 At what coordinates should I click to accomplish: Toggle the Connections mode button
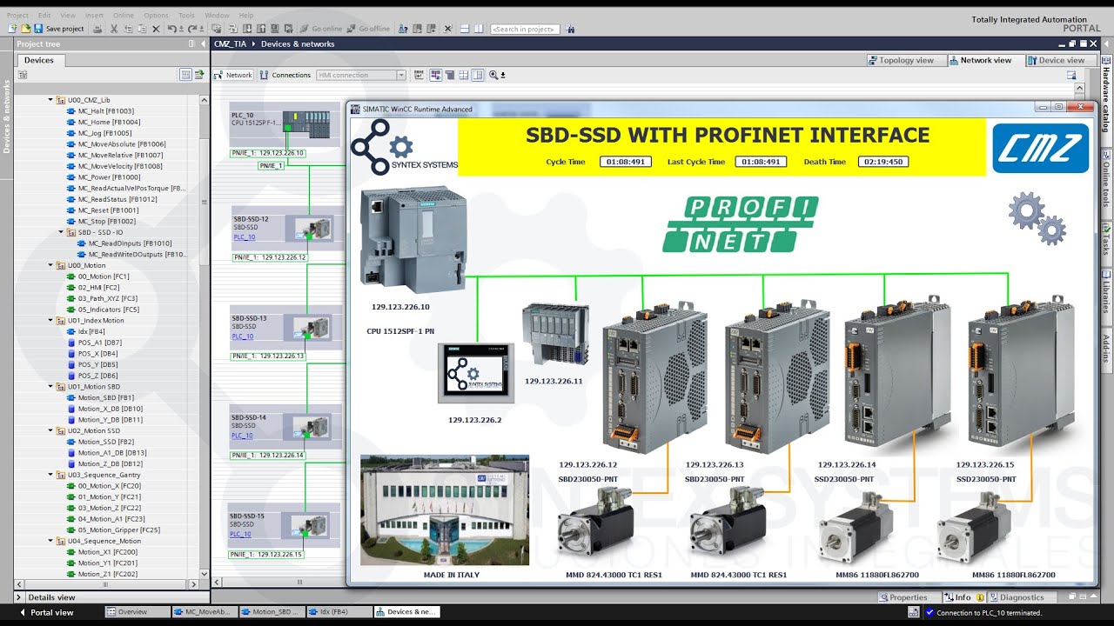click(x=285, y=75)
